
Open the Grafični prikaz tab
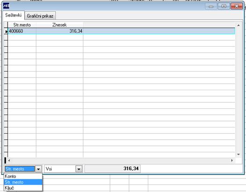[40, 16]
